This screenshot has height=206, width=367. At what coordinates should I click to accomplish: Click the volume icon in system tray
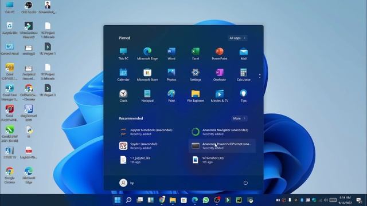326,200
